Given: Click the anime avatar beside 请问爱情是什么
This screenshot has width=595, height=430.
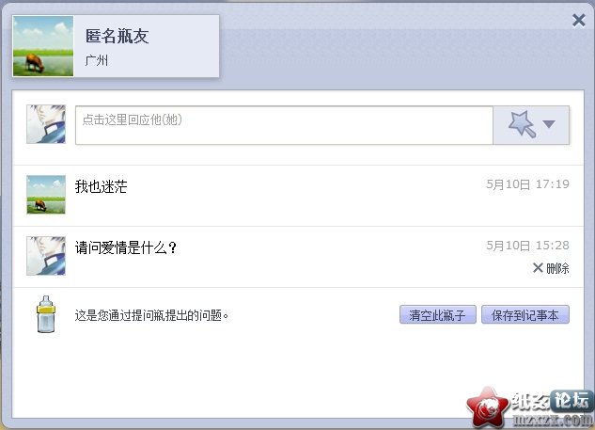Looking at the screenshot, I should 46,256.
